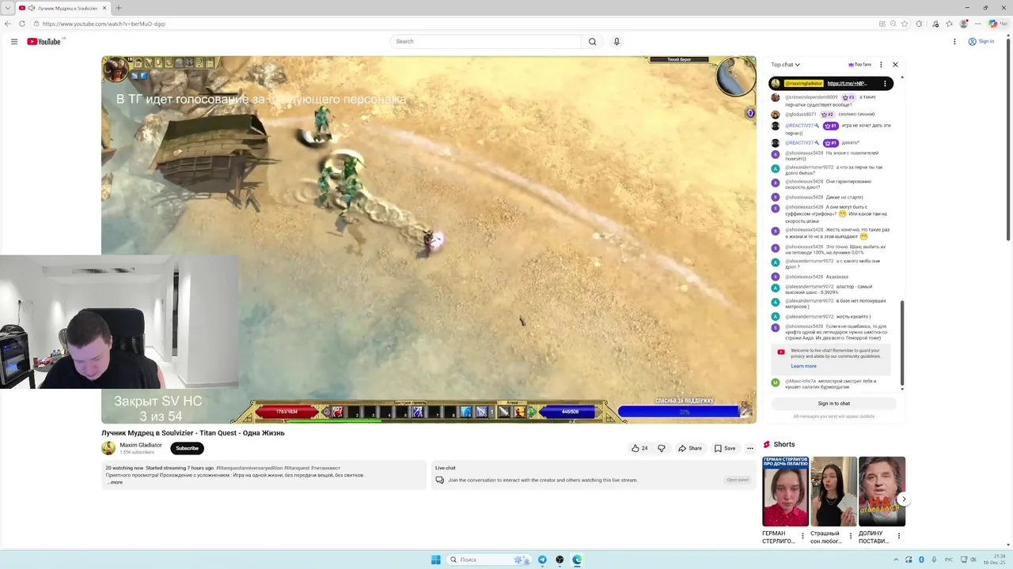Go to YouTube home via the logo
The height and width of the screenshot is (569, 1013).
coord(44,41)
